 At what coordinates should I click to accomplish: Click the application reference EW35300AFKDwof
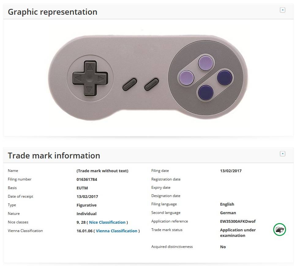coord(238,221)
